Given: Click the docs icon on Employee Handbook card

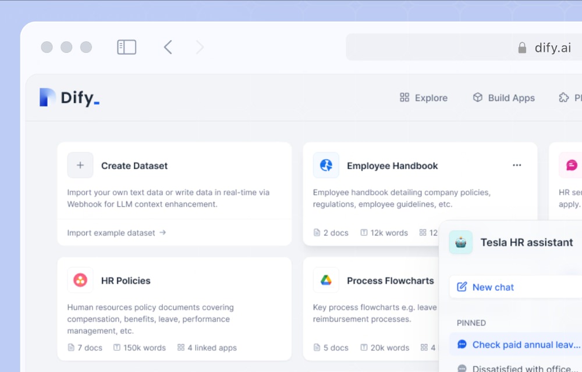Looking at the screenshot, I should (317, 233).
